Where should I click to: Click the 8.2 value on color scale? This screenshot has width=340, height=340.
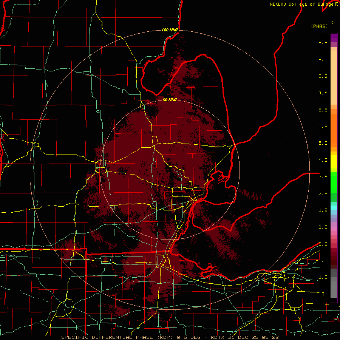[323, 76]
